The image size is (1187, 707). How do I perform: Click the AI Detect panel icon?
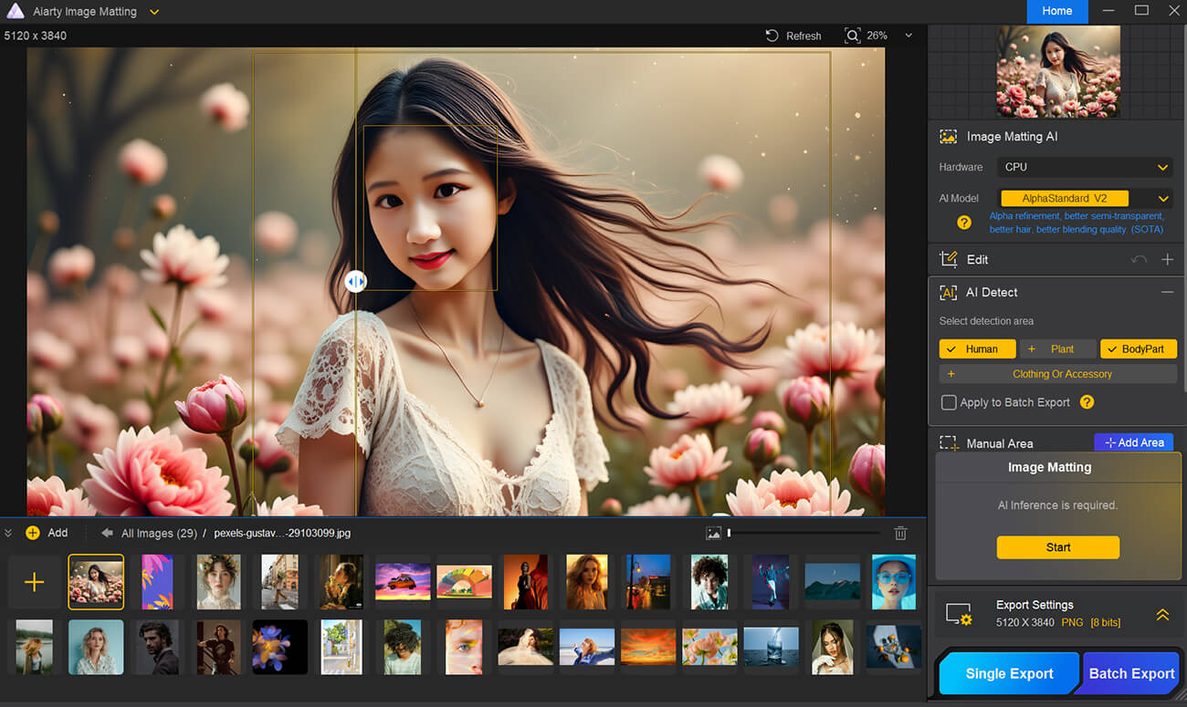pyautogui.click(x=950, y=292)
